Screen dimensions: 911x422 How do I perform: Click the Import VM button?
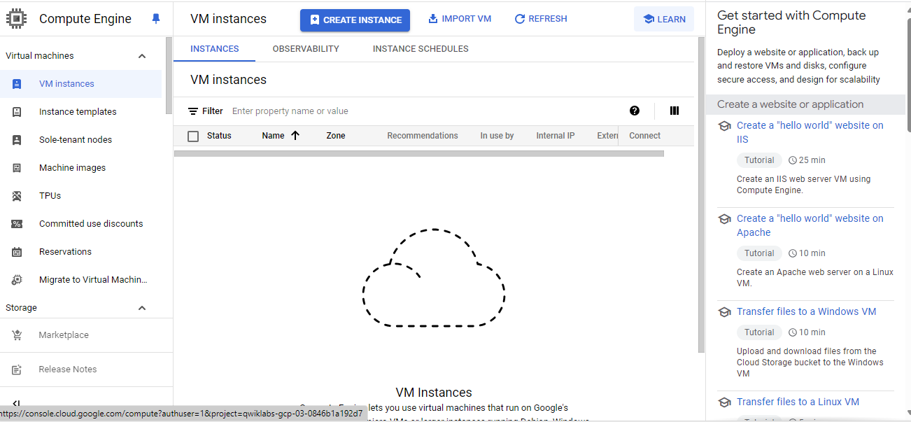point(460,19)
